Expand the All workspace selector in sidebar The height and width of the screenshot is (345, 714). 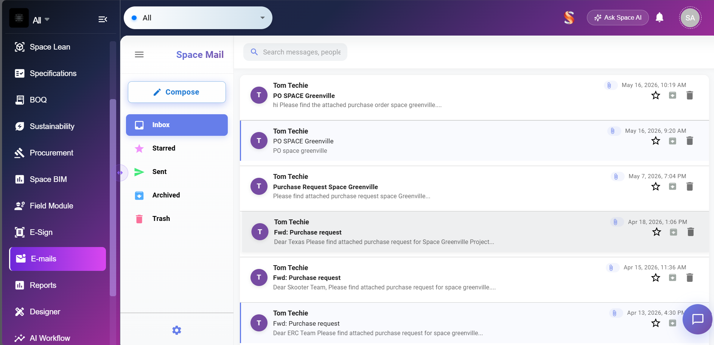[x=41, y=20]
